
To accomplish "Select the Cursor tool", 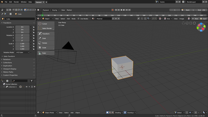I will click(x=46, y=24).
